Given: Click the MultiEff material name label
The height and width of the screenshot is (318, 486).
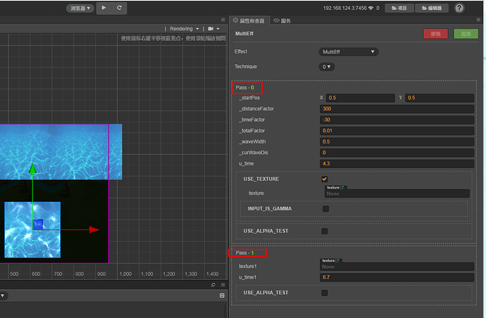Looking at the screenshot, I should [244, 34].
